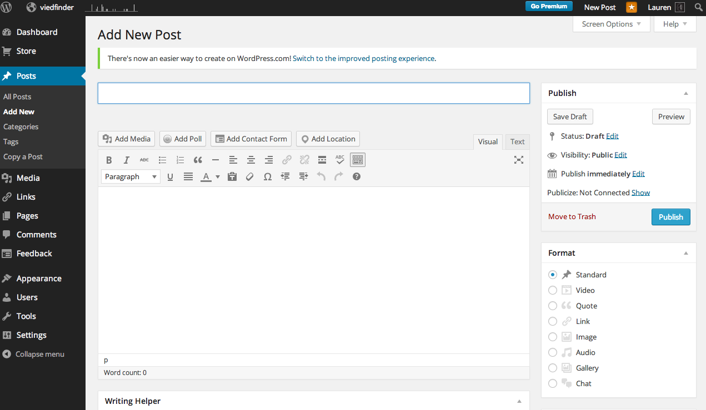Click the clear formatting eraser icon
The width and height of the screenshot is (706, 410).
[x=250, y=177]
